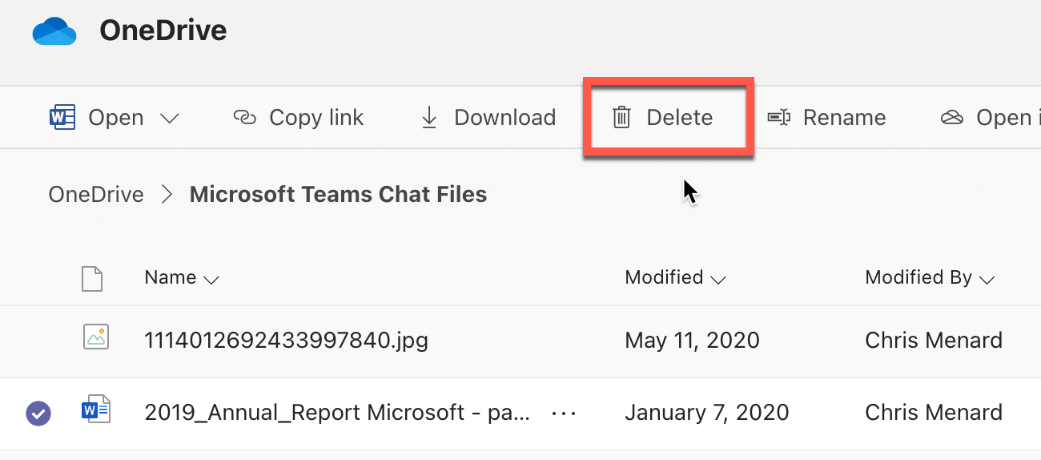Click the January 7, 2020 date cell
The image size is (1041, 460).
707,413
